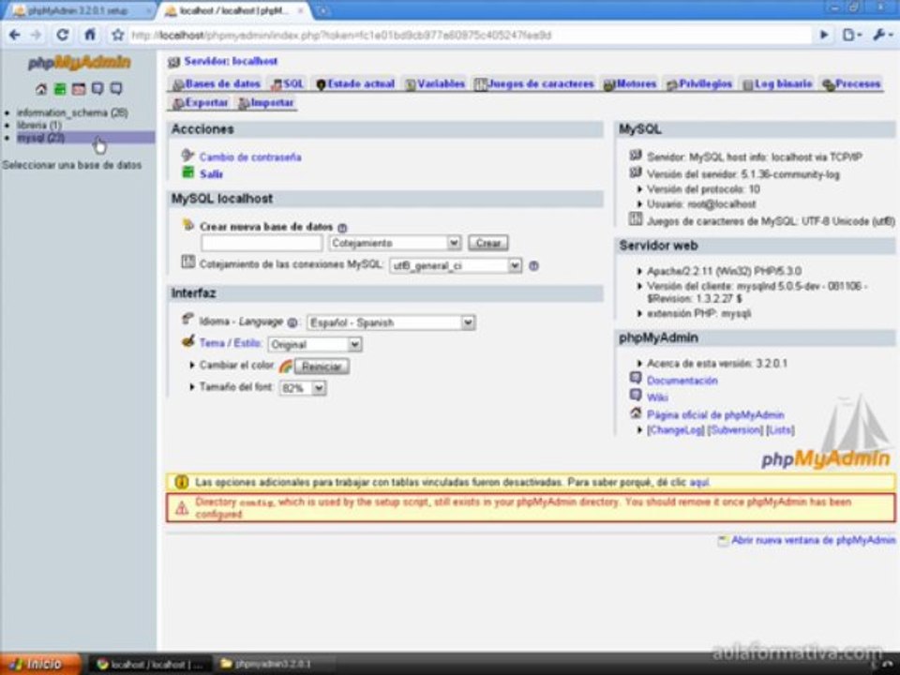
Task: Open the Cotejamiento dropdown
Action: [x=395, y=244]
